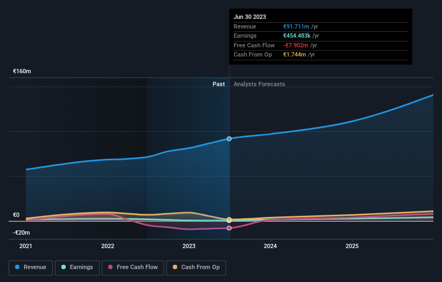This screenshot has width=442, height=282.
Task: Click the Free Cash Flow pink data point
Action: click(229, 228)
